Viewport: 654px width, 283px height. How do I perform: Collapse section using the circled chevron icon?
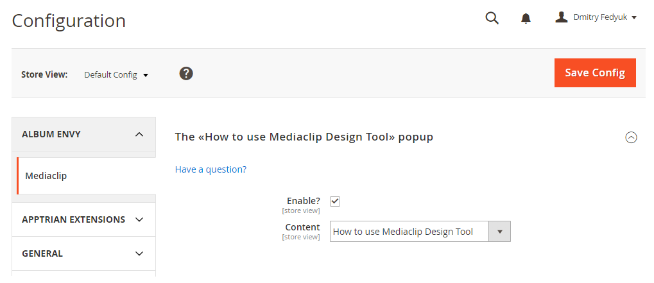(x=631, y=137)
